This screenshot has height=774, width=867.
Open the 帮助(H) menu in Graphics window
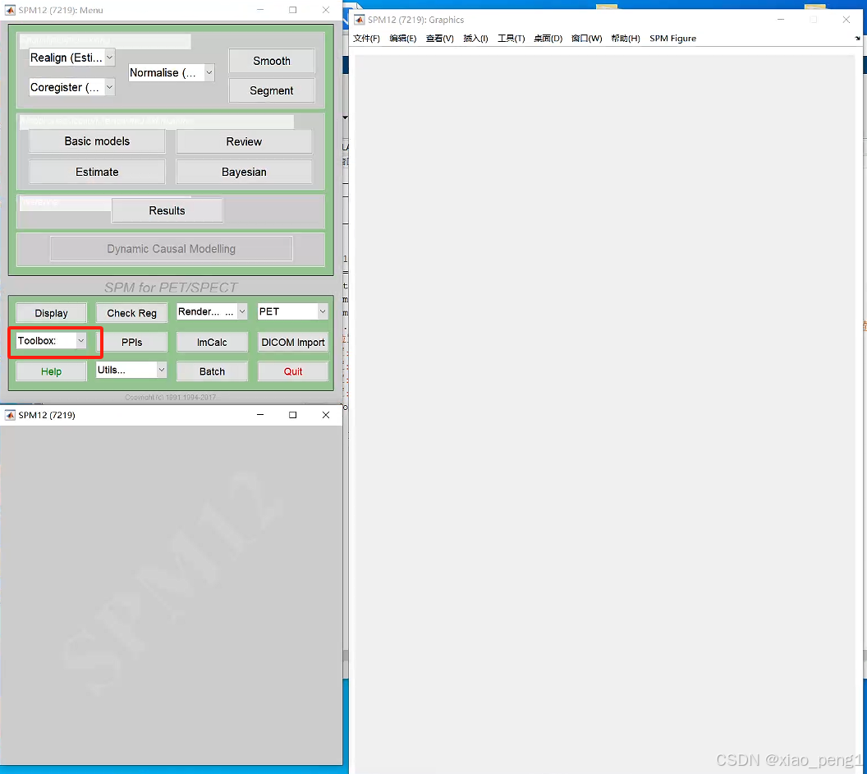626,38
